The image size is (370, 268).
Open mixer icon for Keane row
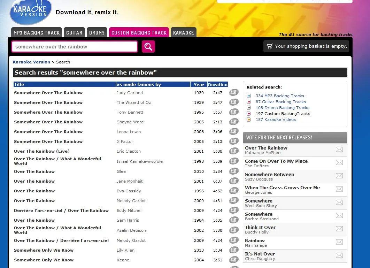coord(234,260)
